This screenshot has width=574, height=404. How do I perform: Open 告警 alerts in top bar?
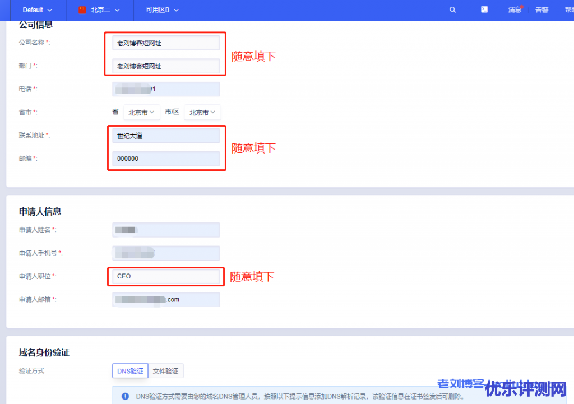(x=542, y=10)
